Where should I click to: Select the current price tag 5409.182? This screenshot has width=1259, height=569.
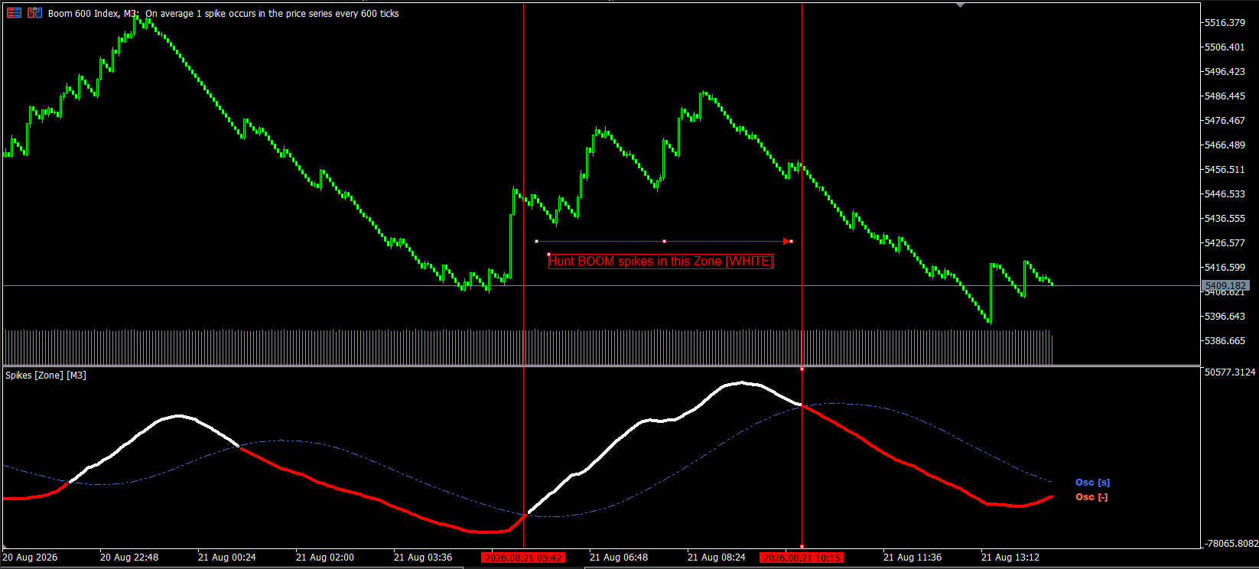pyautogui.click(x=1225, y=286)
